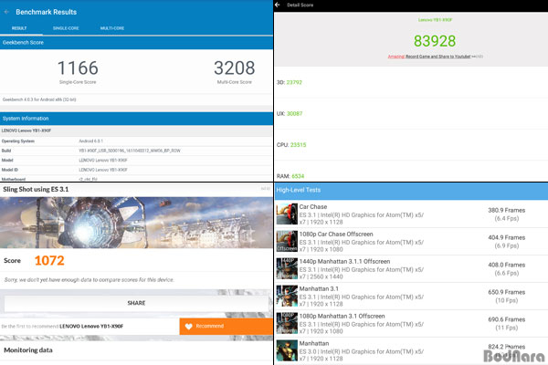Click the Build info row
Image resolution: width=548 pixels, height=365 pixels.
click(x=136, y=151)
